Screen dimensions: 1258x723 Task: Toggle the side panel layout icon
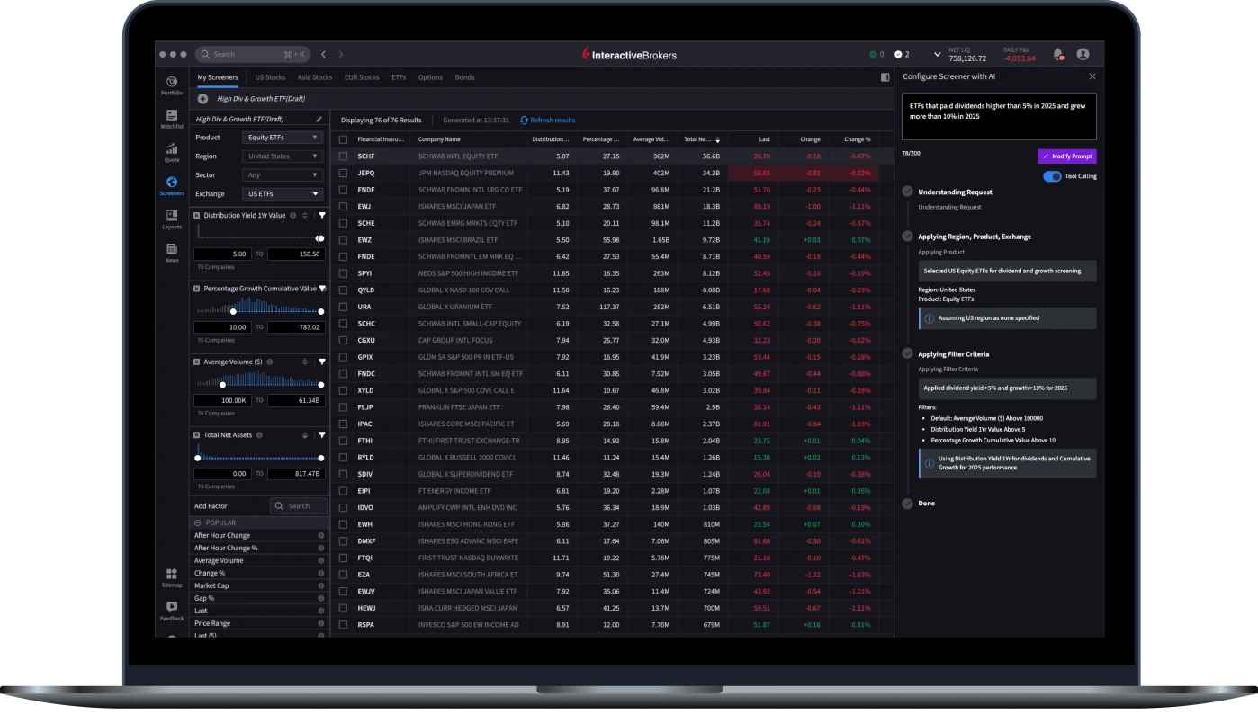pos(885,77)
